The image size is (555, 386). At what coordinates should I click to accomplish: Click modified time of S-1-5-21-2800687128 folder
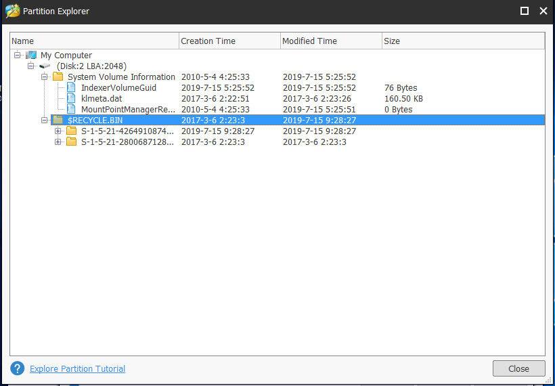point(315,142)
